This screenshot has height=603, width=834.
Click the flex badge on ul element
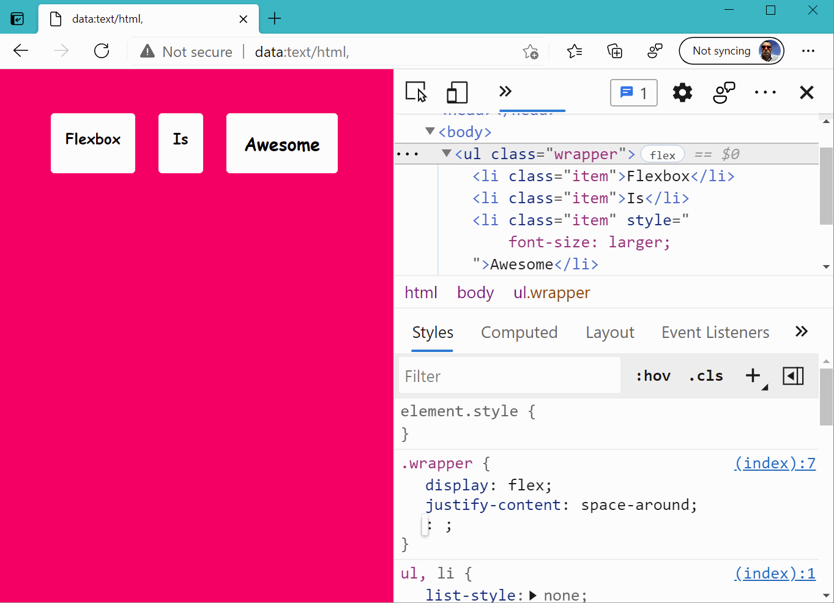[662, 155]
